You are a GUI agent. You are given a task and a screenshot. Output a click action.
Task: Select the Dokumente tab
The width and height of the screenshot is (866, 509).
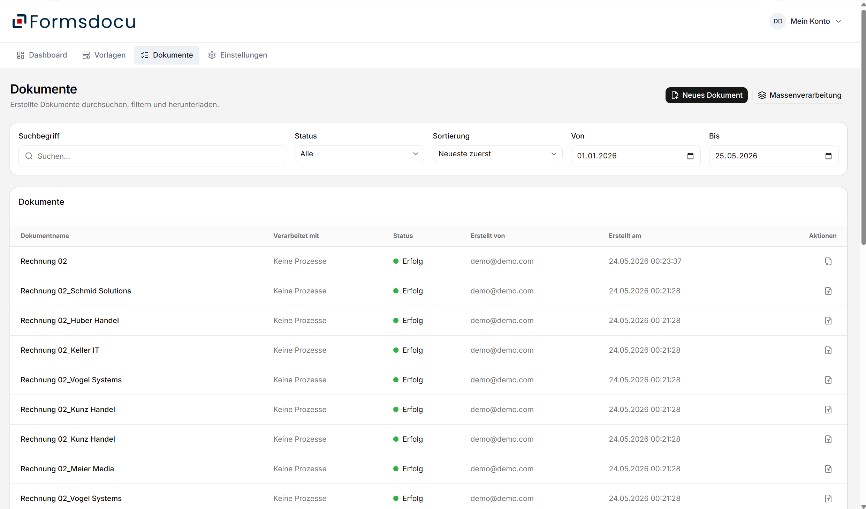[167, 55]
